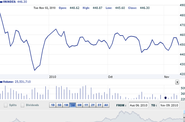The height and width of the screenshot is (122, 185).
Task: Select the 2Y time range
Action: (x=93, y=105)
